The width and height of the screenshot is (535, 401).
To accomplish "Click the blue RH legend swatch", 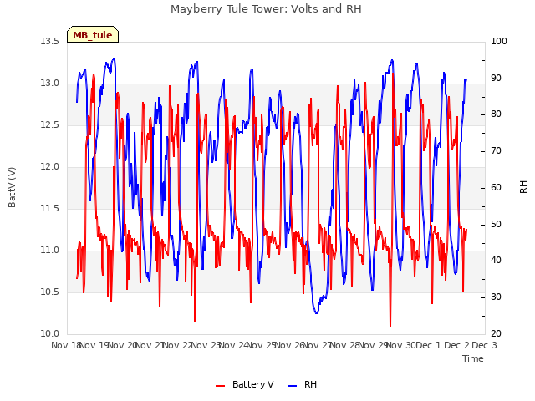I will tap(293, 386).
